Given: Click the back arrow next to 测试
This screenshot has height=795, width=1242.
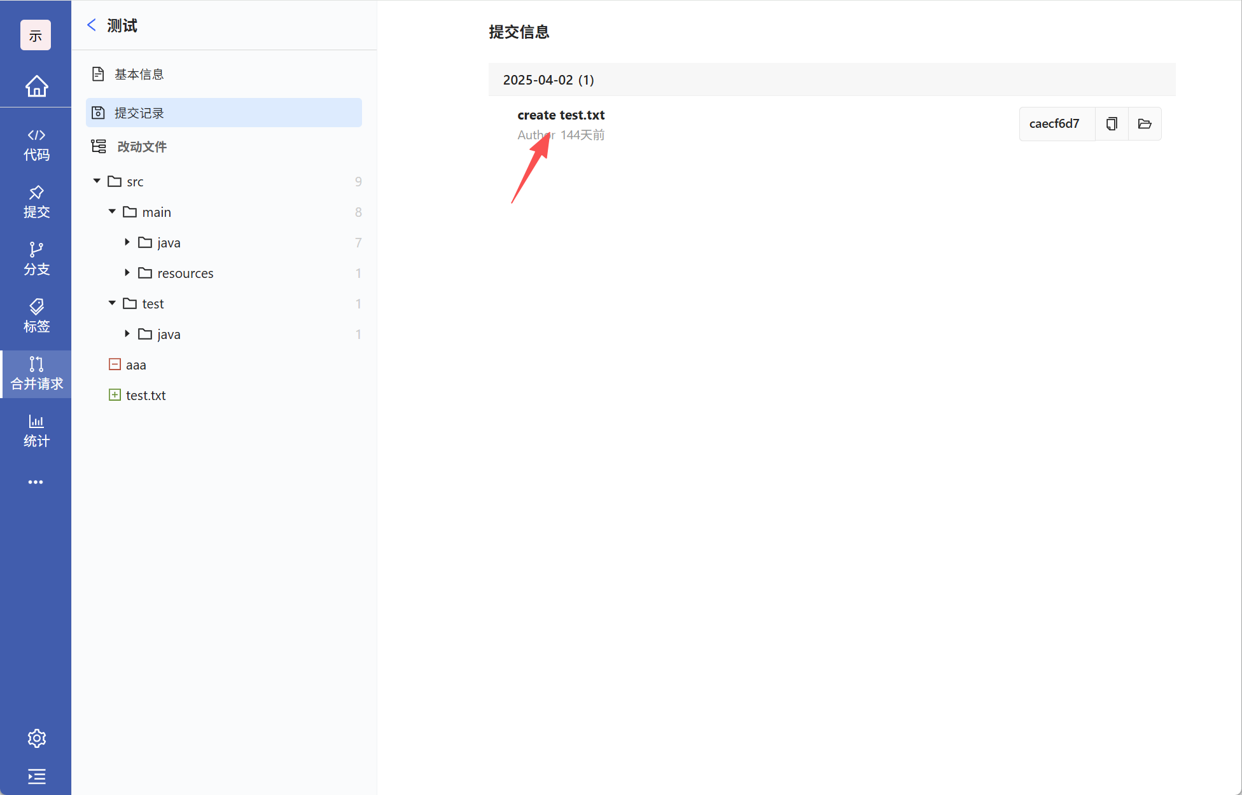Looking at the screenshot, I should [x=92, y=25].
